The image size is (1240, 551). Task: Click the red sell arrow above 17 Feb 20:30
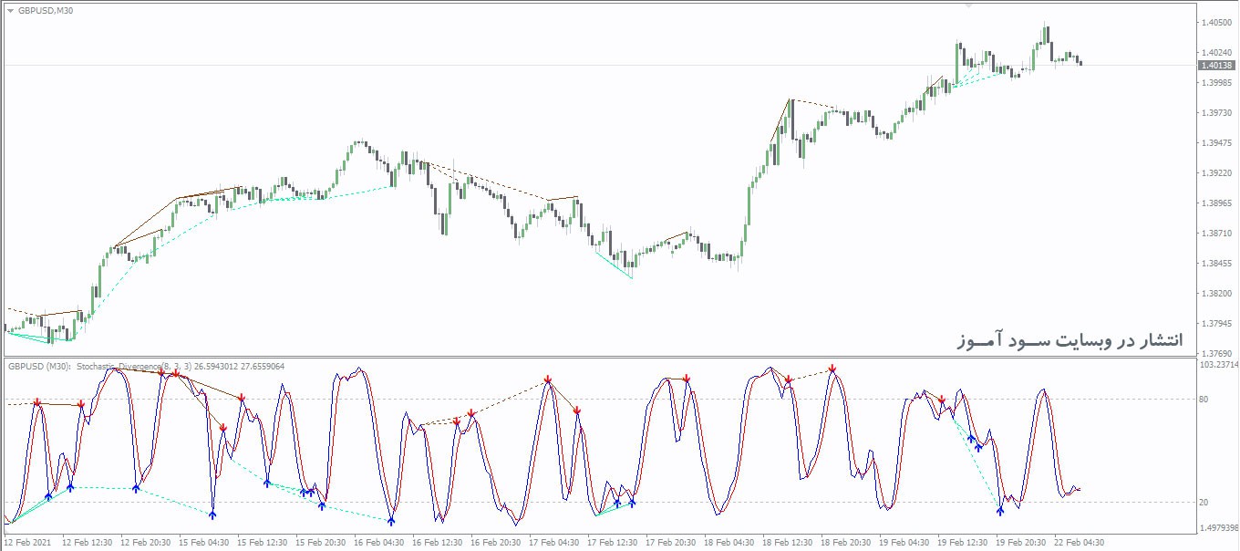[x=687, y=379]
